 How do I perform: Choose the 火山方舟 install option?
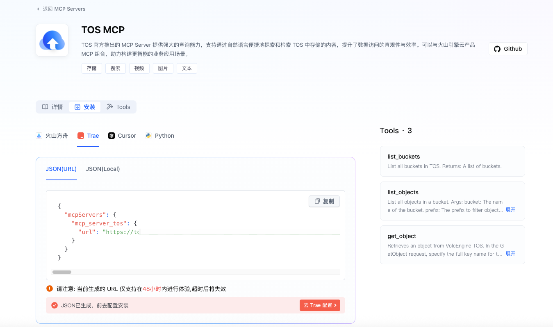(x=52, y=136)
